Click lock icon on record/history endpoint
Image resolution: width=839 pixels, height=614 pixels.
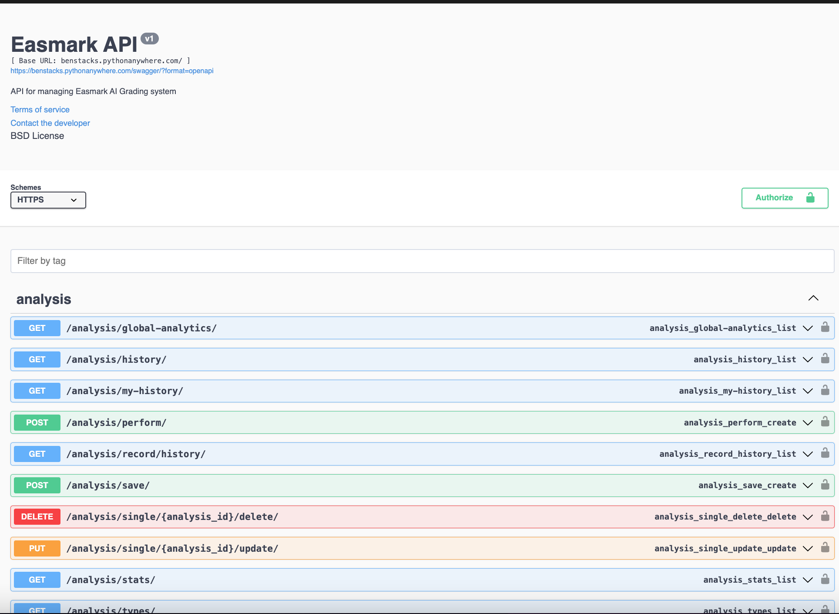[x=825, y=453]
